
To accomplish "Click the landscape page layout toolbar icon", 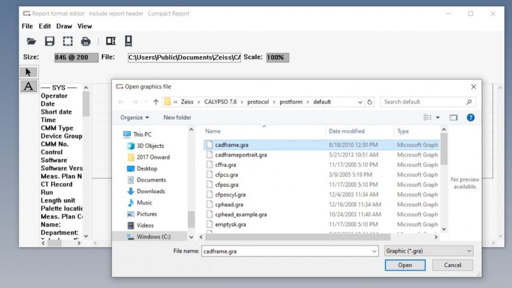I will 111,41.
